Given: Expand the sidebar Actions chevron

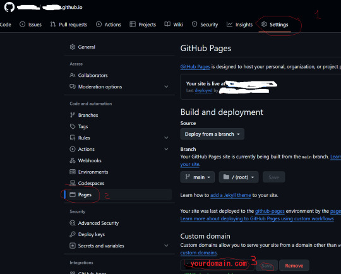Looking at the screenshot, I should [166, 149].
